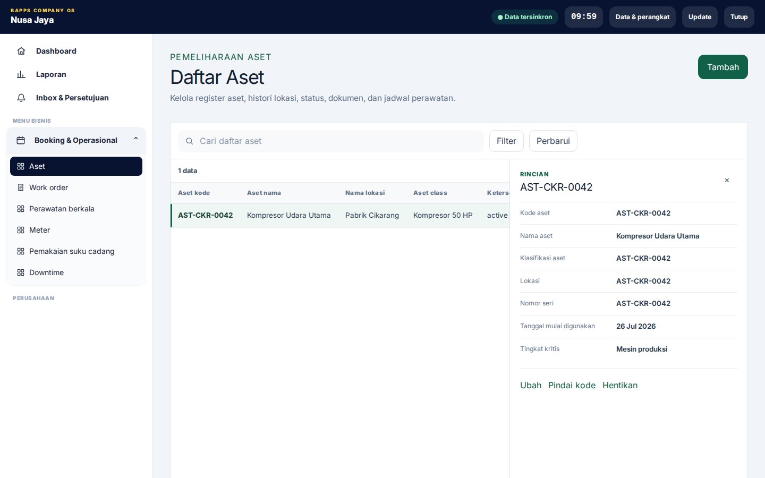Click the Pabrik Cikarang cell
This screenshot has height=478, width=765.
click(372, 215)
